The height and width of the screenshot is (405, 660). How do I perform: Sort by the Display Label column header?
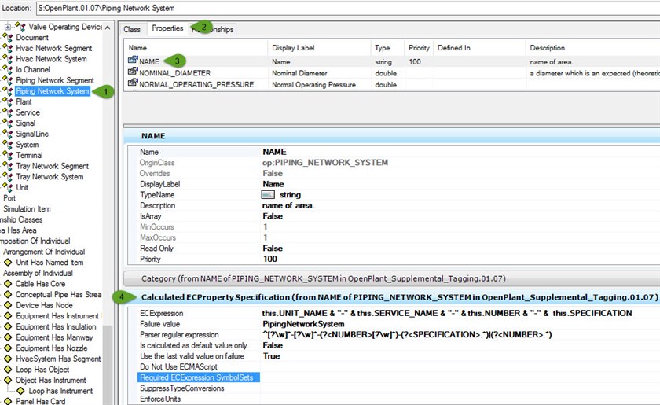(x=319, y=48)
